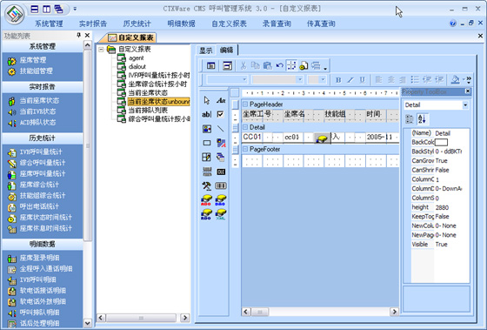Click the BackColor white swatch

click(x=441, y=143)
